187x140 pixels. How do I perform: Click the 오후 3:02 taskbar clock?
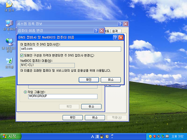(177, 136)
